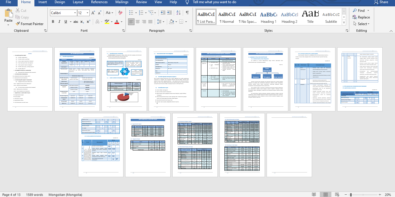Image resolution: width=395 pixels, height=197 pixels.
Task: Click the last blank page thumbnail
Action: click(289, 145)
